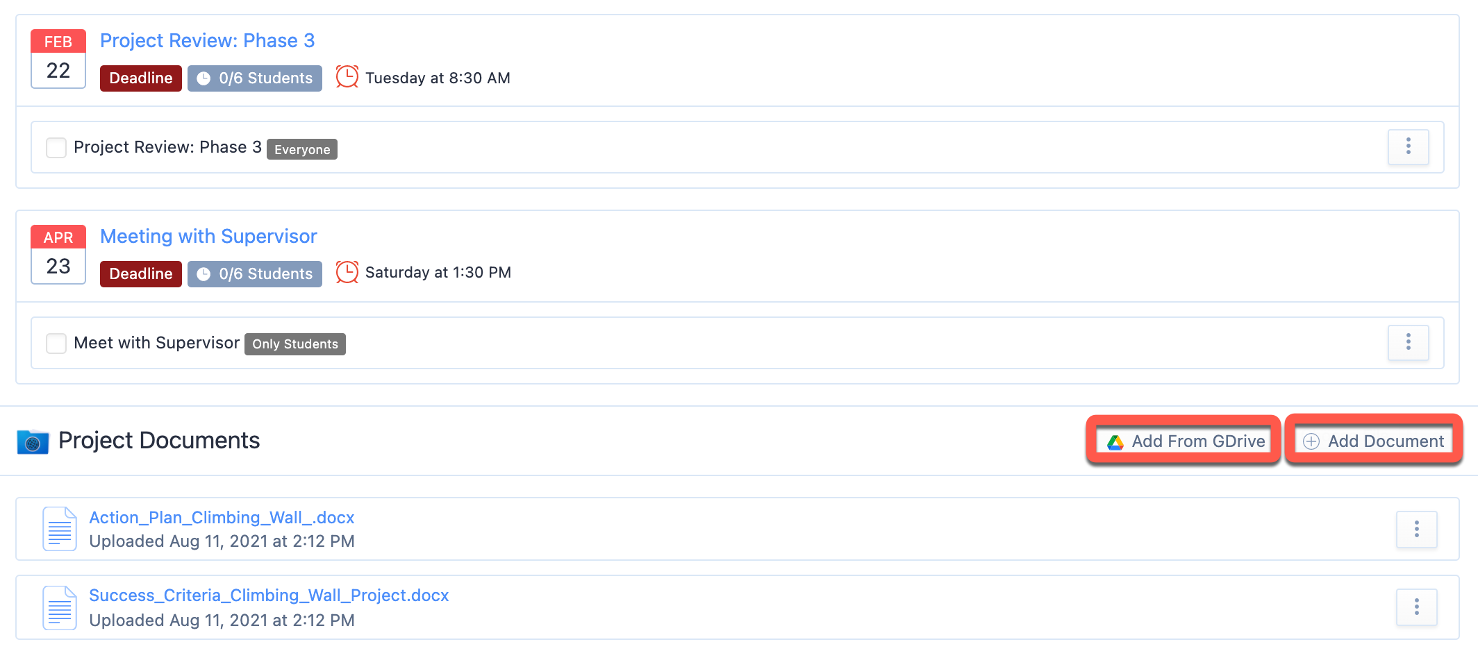This screenshot has width=1478, height=651.
Task: Click upload date of Success_Criteria_Climbing_Wall_Project.docx
Action: pyautogui.click(x=222, y=620)
